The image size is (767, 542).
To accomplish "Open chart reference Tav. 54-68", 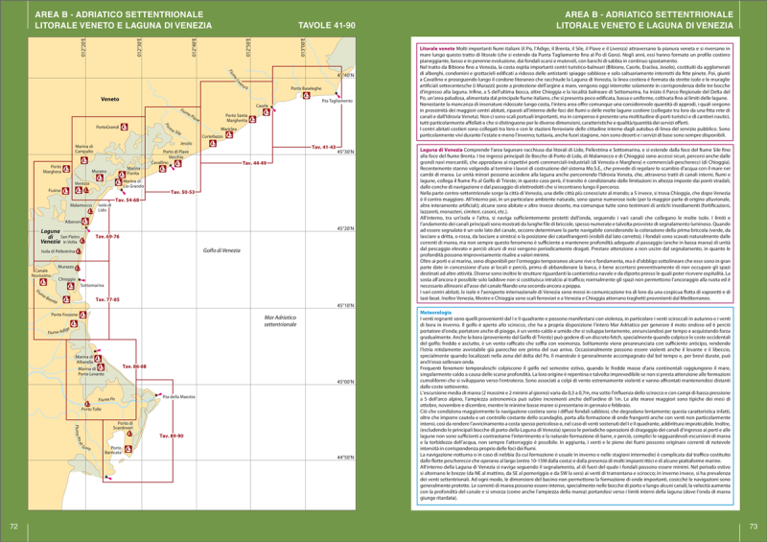I will click(x=126, y=200).
